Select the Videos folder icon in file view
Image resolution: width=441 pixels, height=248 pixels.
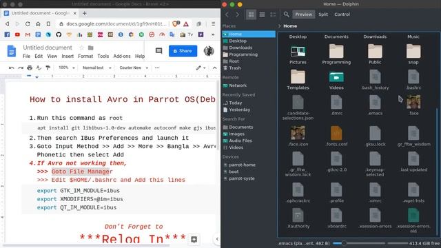coord(336,77)
